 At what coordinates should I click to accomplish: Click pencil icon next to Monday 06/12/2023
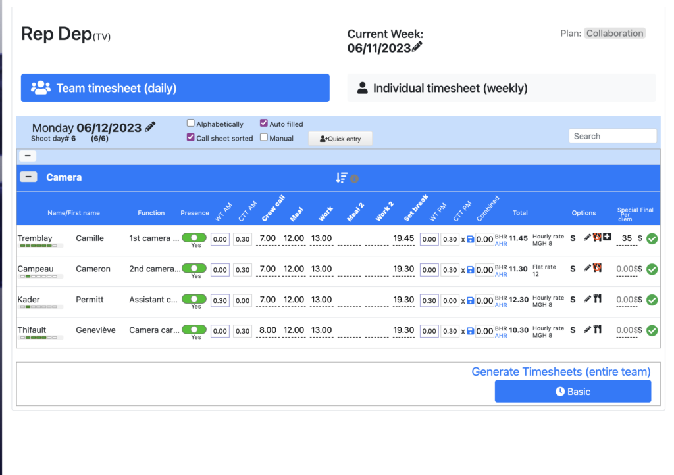151,127
